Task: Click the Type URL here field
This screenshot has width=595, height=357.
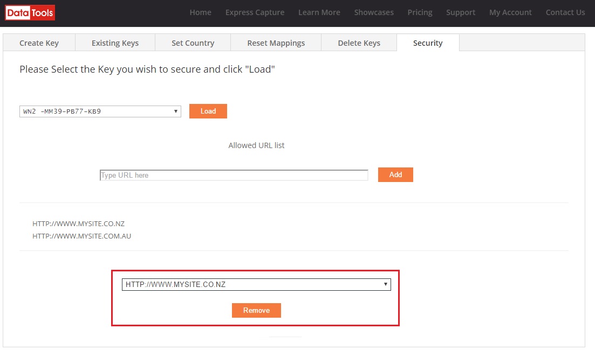Action: [x=234, y=176]
